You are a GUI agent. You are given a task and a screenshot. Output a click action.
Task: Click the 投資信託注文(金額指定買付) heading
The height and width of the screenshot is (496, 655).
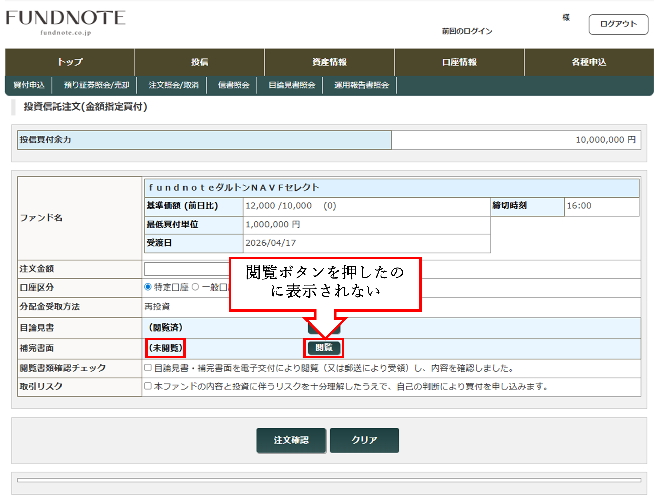click(85, 107)
